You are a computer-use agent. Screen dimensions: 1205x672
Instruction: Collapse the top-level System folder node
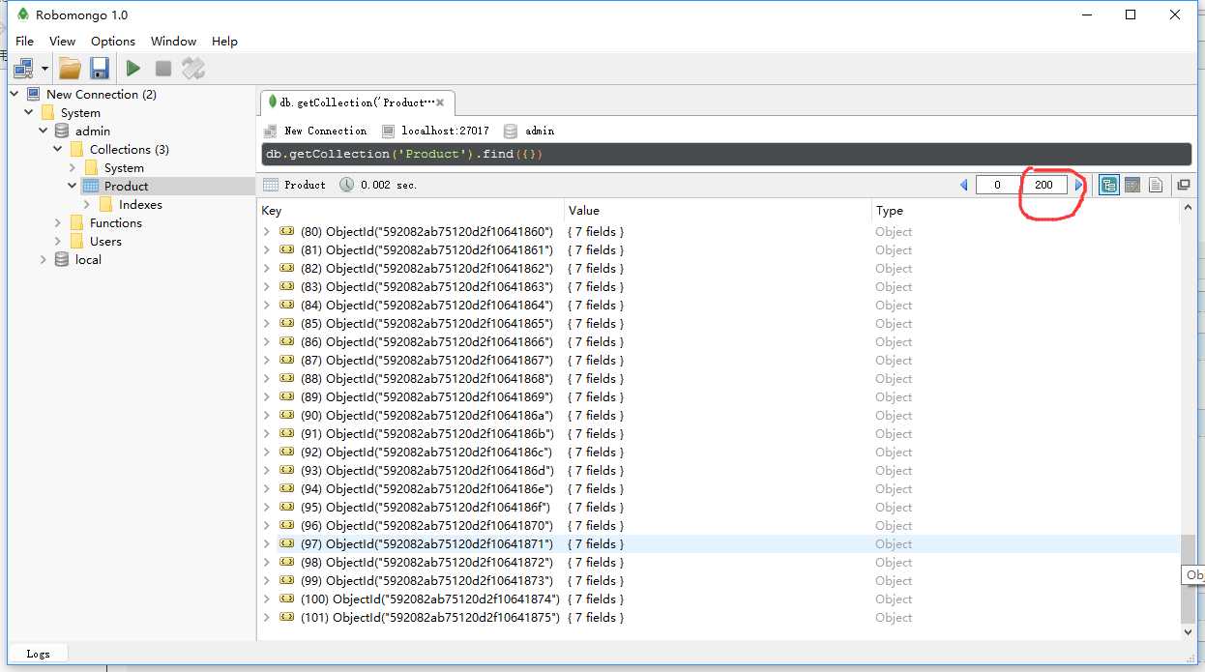pos(30,113)
